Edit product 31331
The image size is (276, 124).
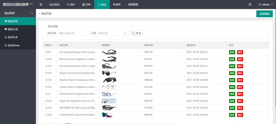click(232, 94)
